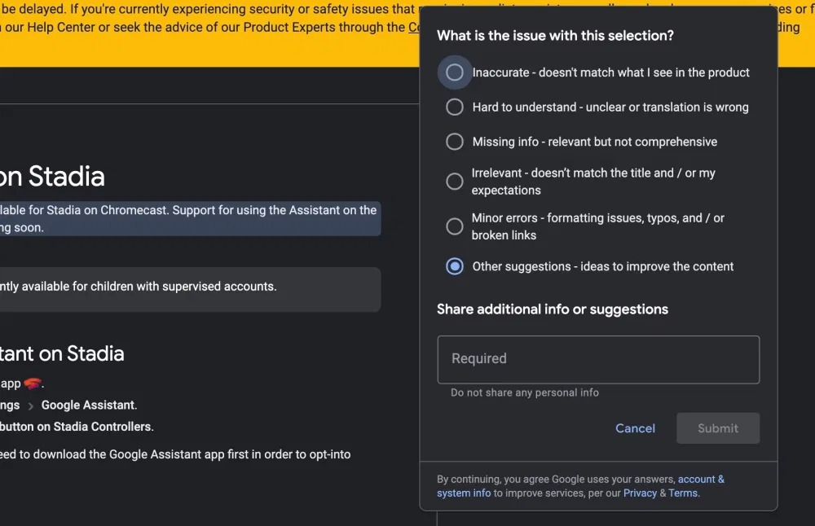Click the bold Google Assistant text

pyautogui.click(x=89, y=405)
